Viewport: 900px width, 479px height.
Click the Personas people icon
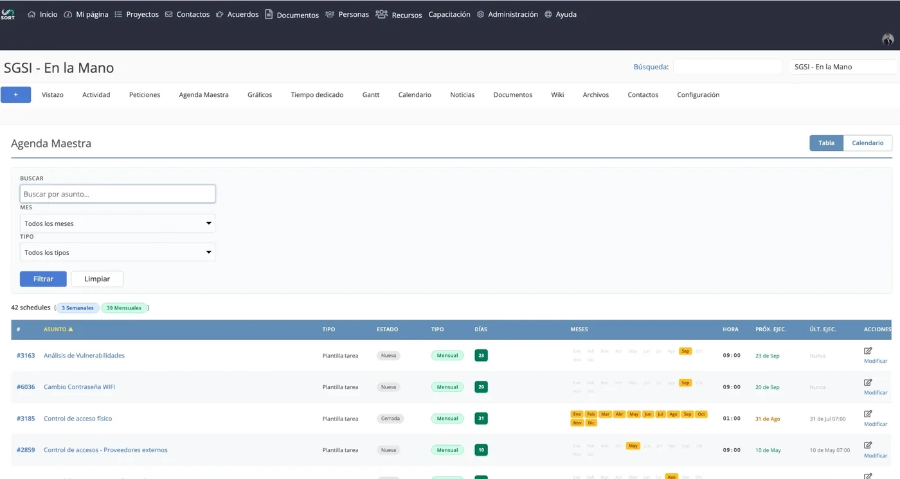coord(330,14)
